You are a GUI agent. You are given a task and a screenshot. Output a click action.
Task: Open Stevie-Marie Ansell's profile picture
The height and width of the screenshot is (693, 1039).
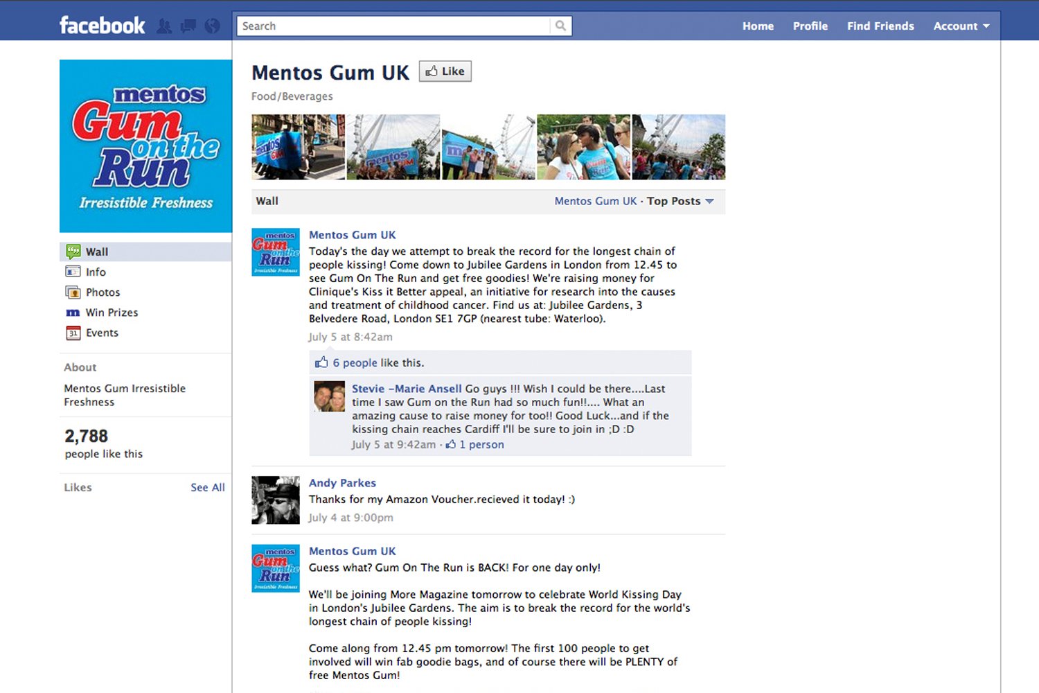click(x=329, y=396)
